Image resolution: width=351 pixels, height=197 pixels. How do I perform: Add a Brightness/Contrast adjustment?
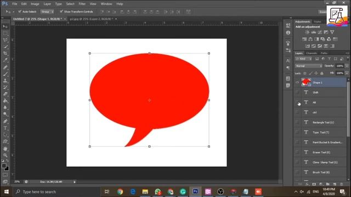[307, 32]
